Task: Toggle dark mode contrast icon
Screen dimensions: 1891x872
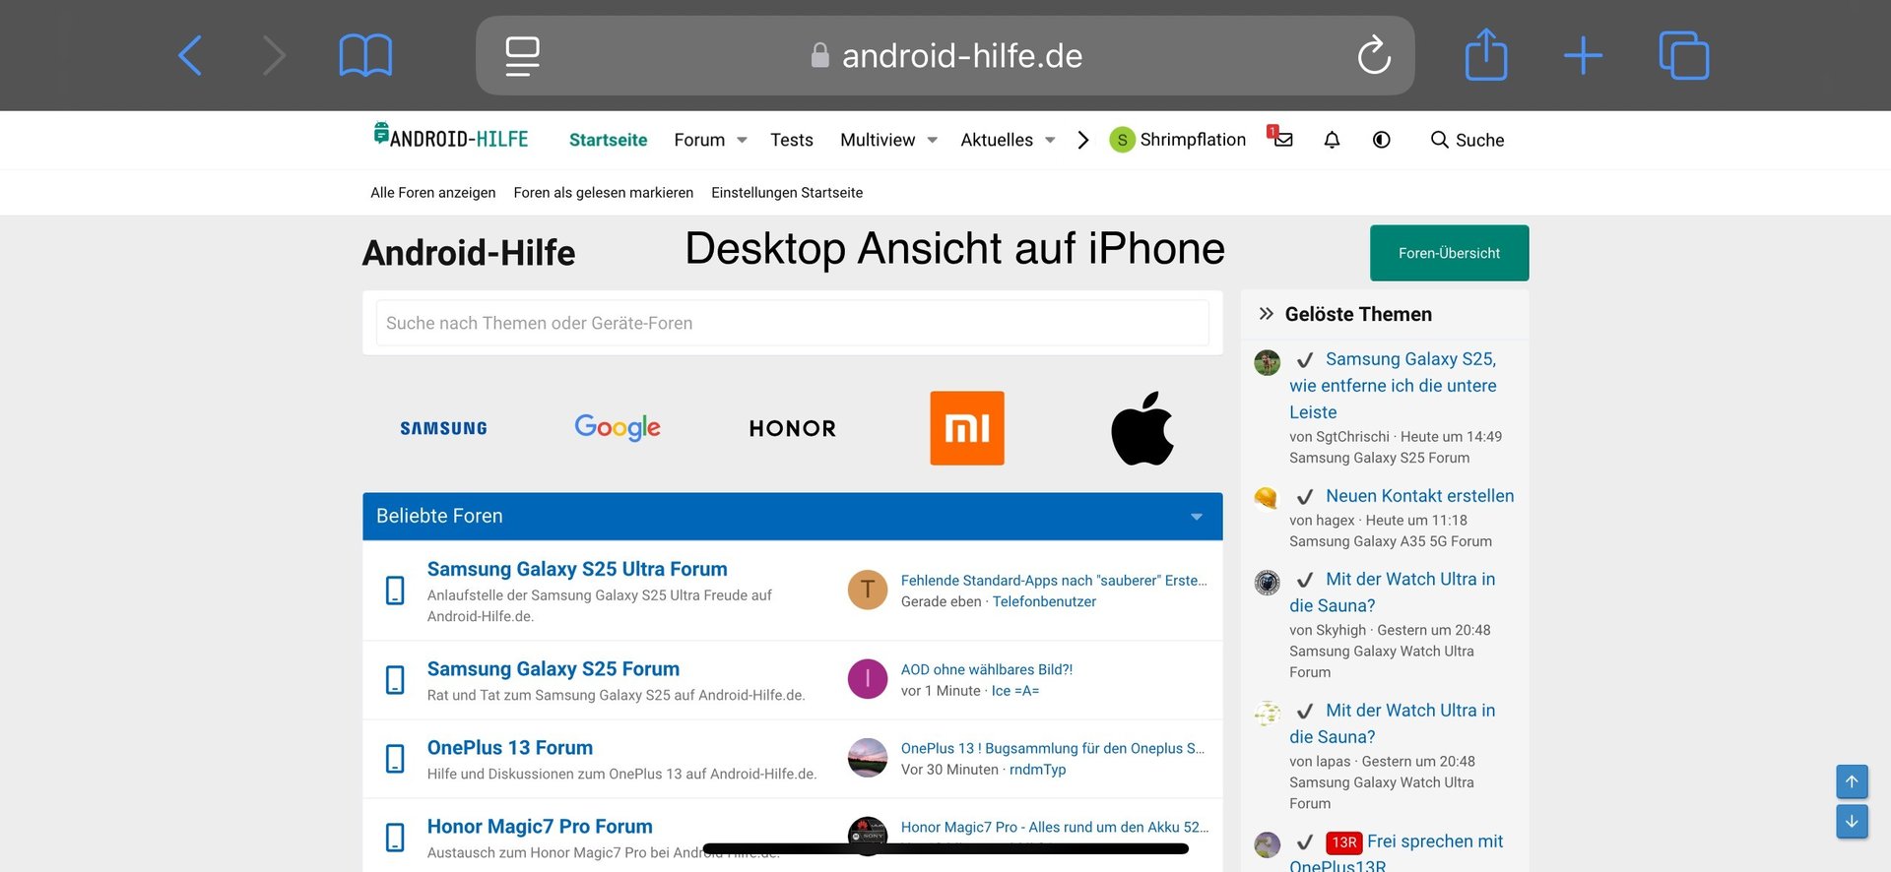Action: pyautogui.click(x=1382, y=140)
